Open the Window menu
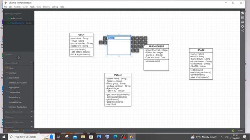Image resolution: width=250 pixels, height=140 pixels. tap(46, 7)
